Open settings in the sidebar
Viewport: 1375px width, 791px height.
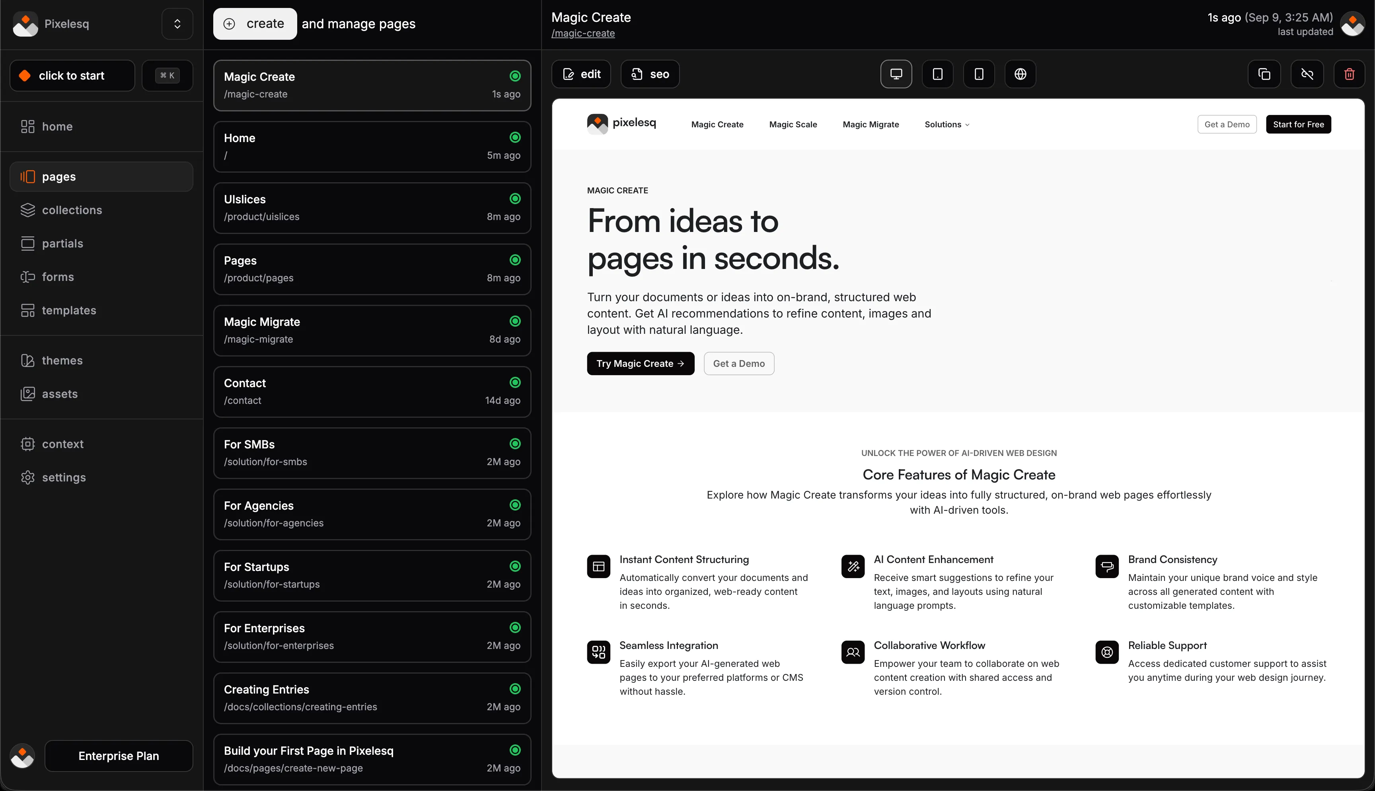101,477
